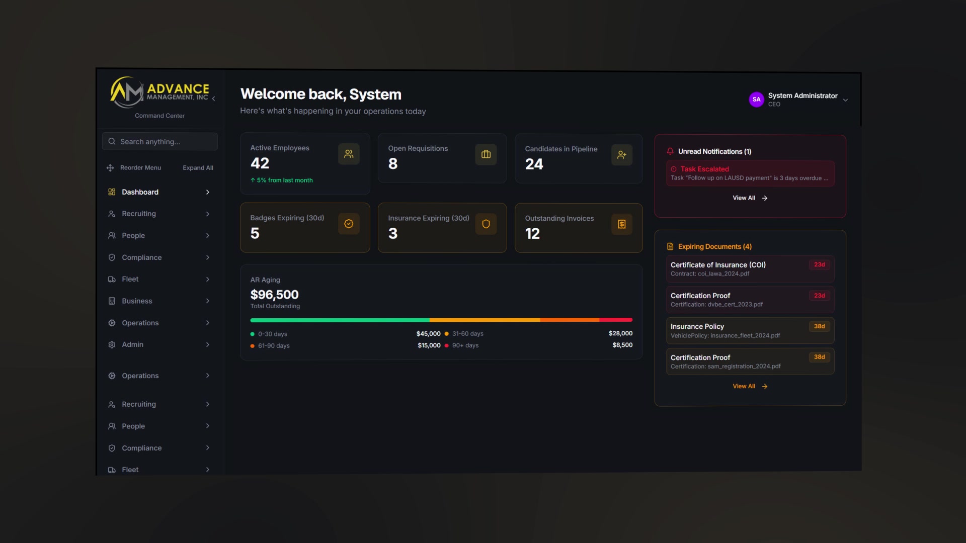
Task: Click View All under Expiring Documents
Action: point(750,386)
